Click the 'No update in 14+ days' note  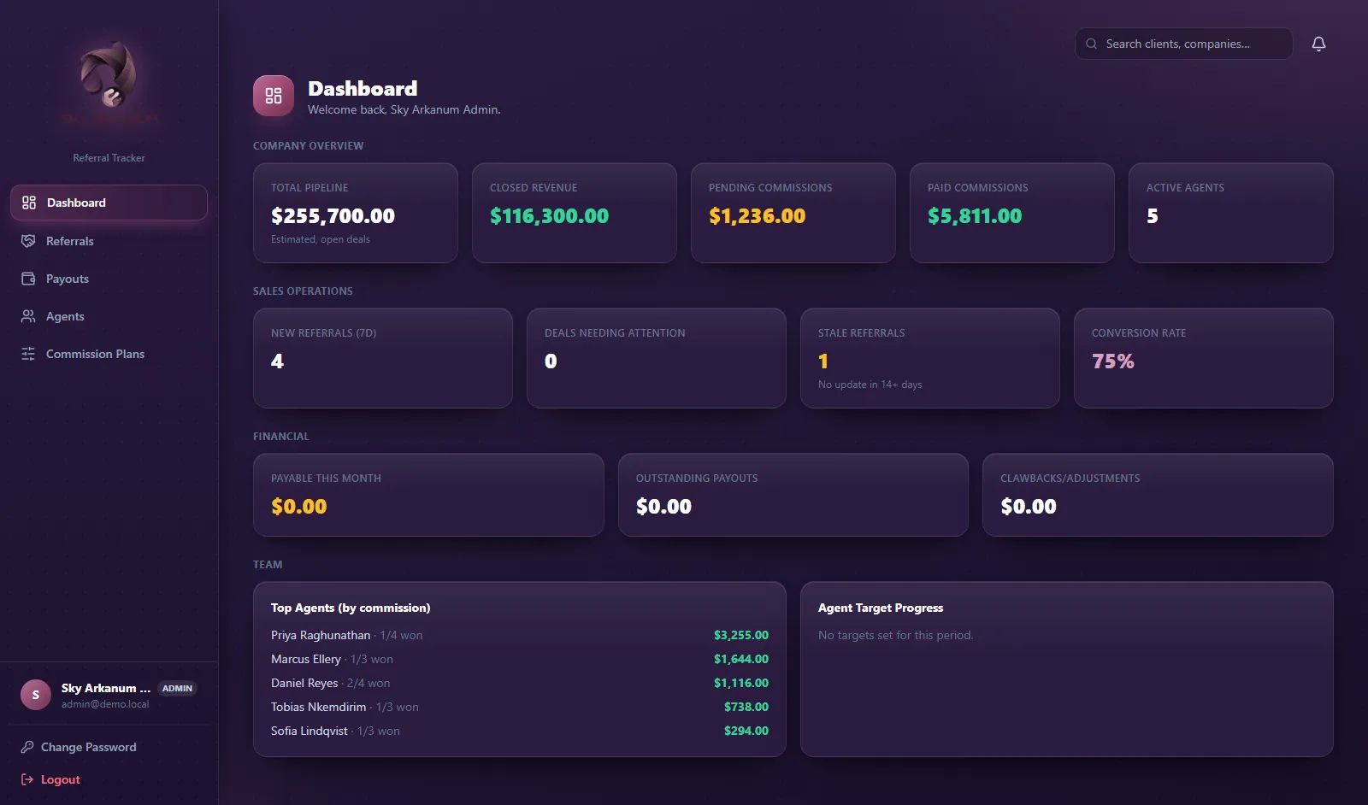pyautogui.click(x=870, y=385)
